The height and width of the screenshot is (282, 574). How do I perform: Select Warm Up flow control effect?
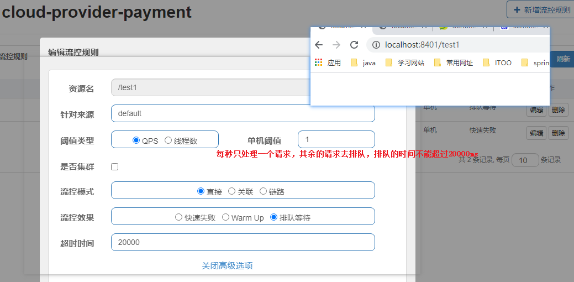click(225, 217)
